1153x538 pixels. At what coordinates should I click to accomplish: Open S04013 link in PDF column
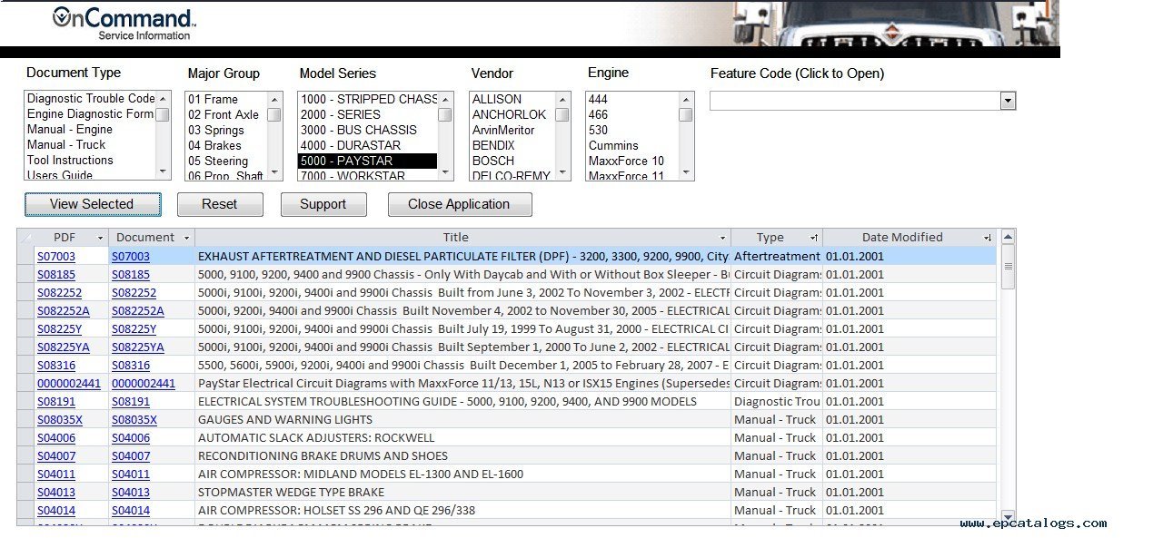pos(56,493)
